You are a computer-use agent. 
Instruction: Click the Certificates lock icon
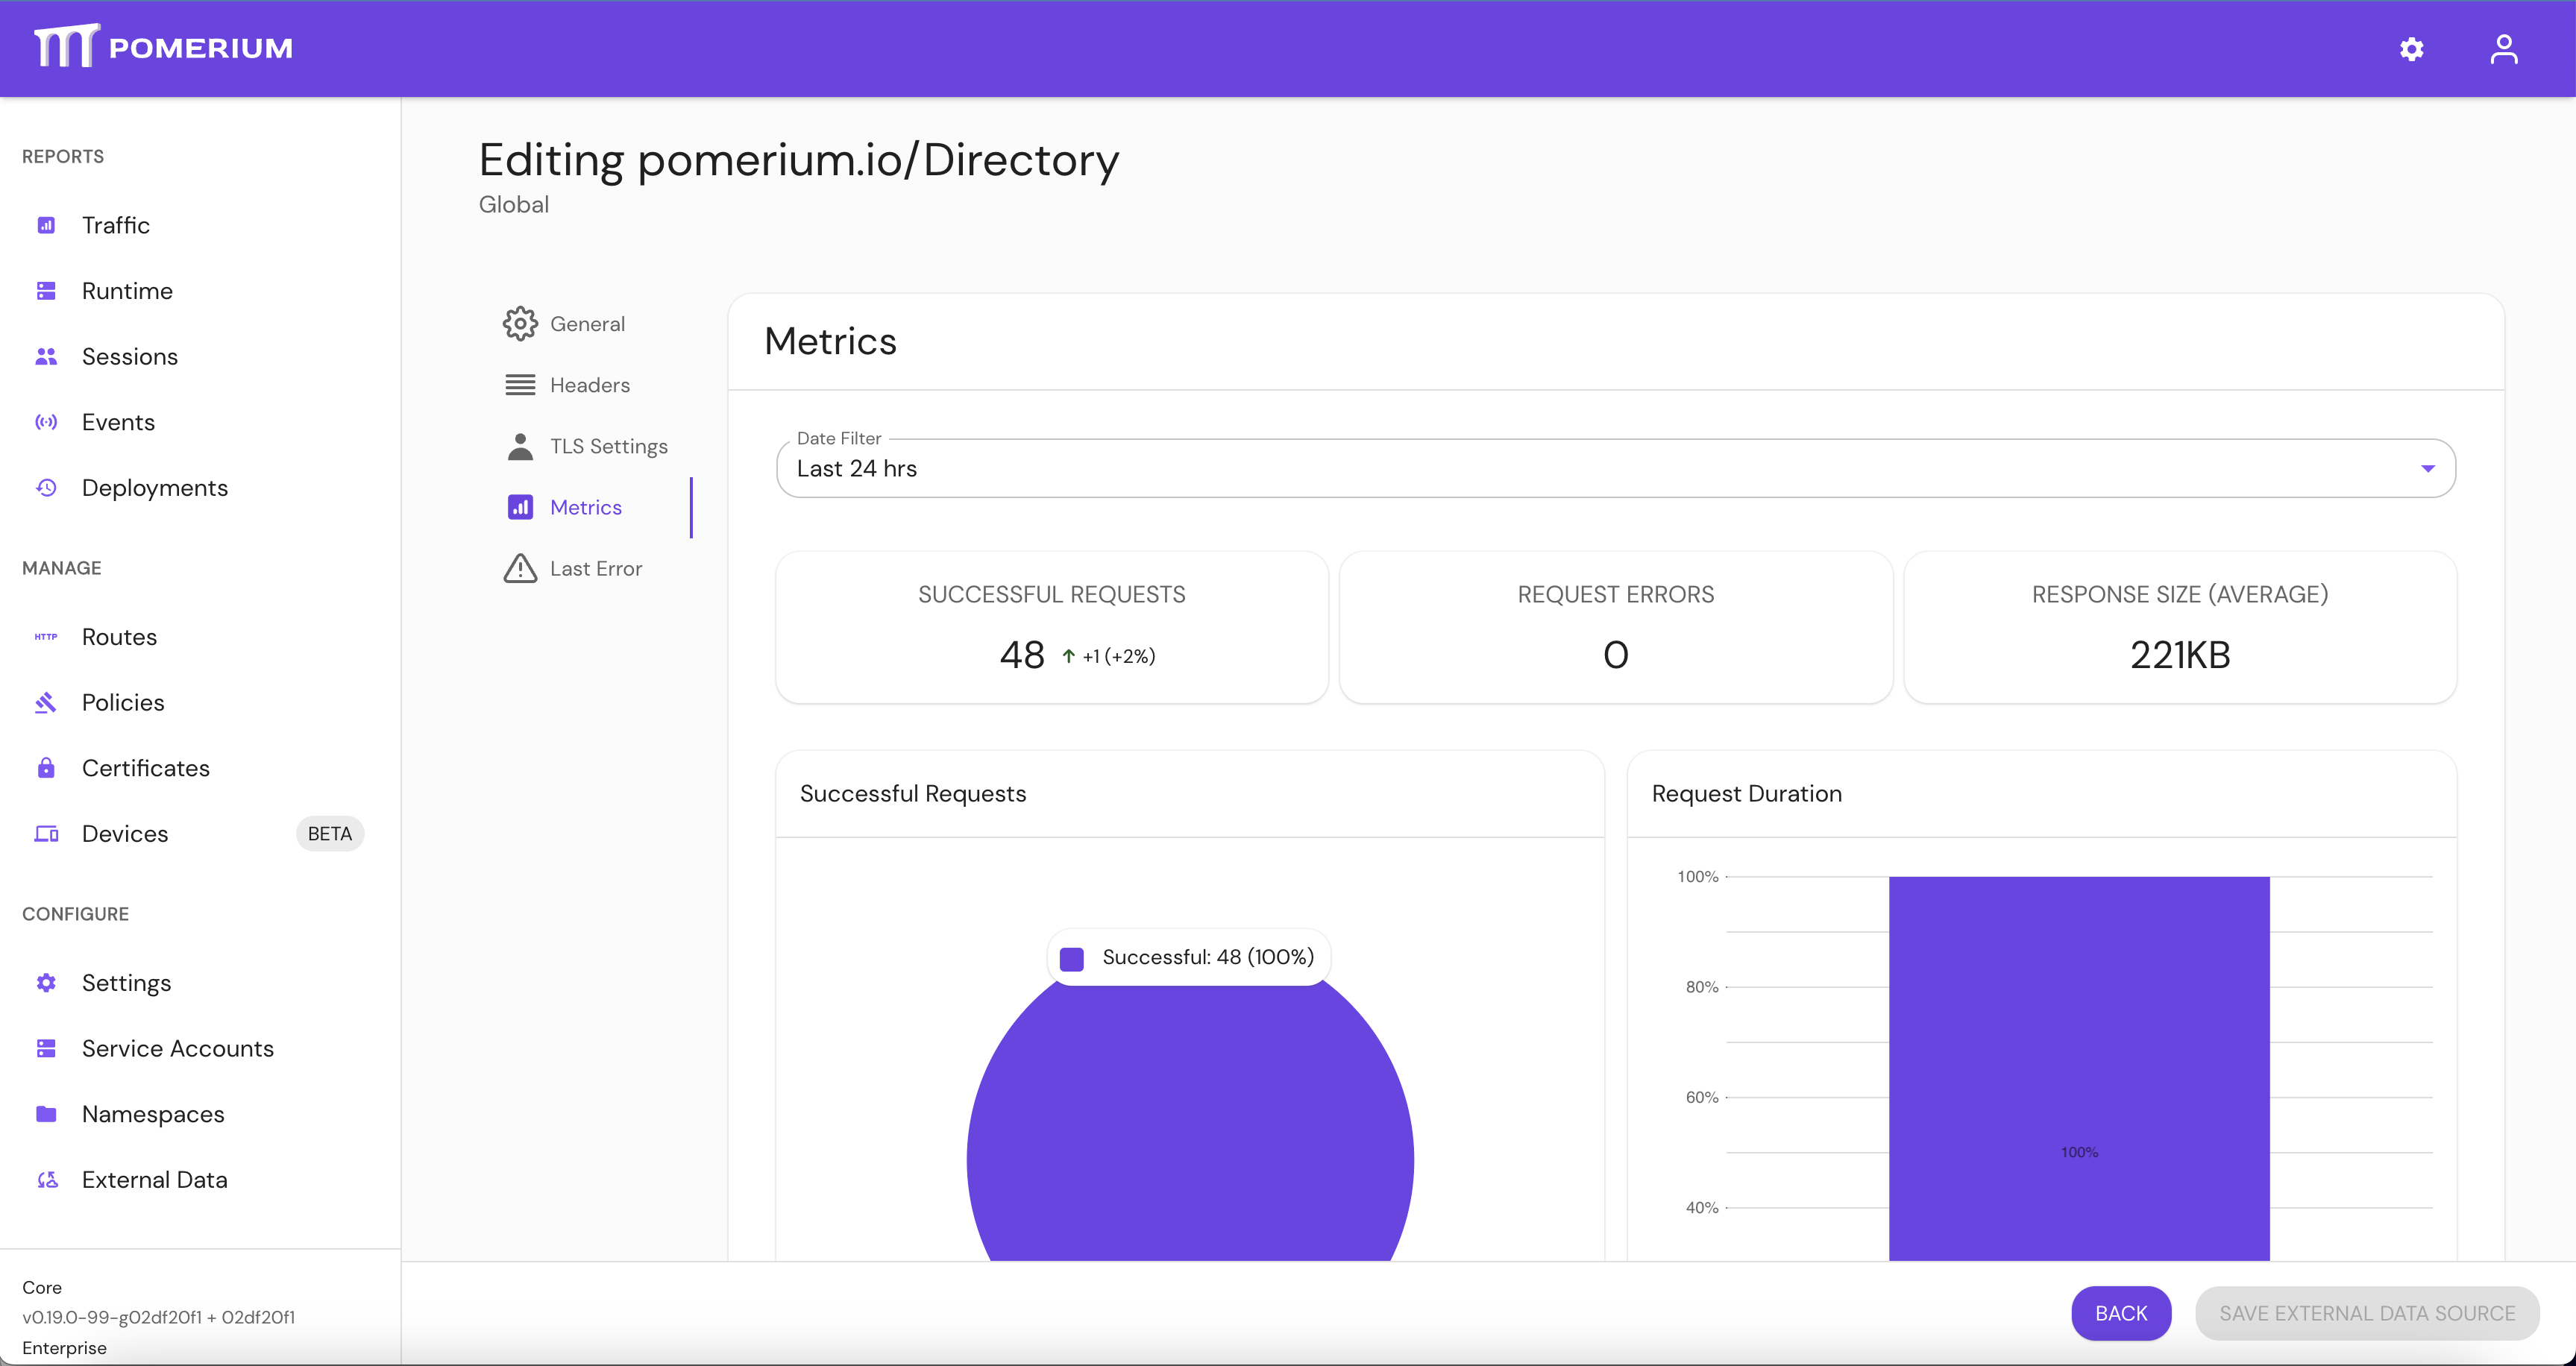(x=46, y=768)
